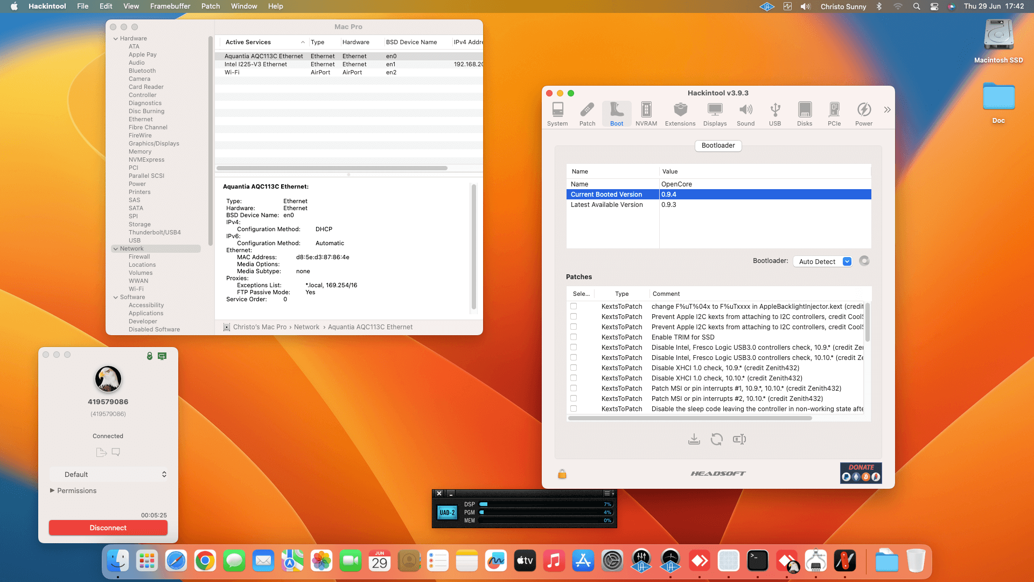The image size is (1034, 582).
Task: Select the Power section in Hackintool
Action: (864, 113)
